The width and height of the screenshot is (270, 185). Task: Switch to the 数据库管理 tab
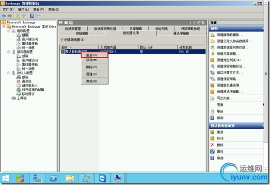click(73, 29)
